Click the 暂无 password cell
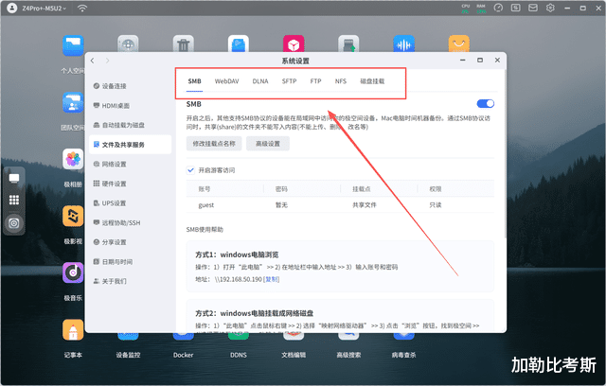Viewport: 606px width, 386px height. pyautogui.click(x=281, y=205)
